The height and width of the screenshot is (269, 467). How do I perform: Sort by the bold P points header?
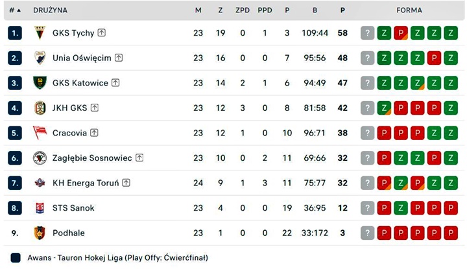(342, 10)
